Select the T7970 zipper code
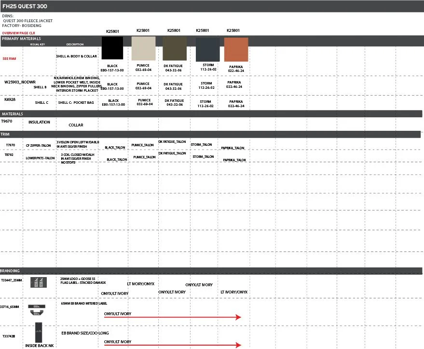Screen dimensions: 424x349 point(11,145)
